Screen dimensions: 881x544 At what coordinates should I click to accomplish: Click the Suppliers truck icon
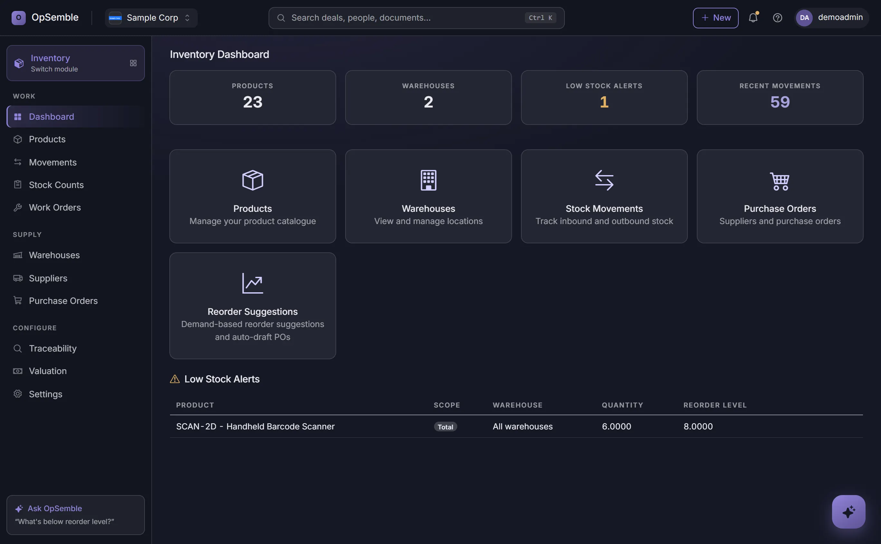pos(18,278)
